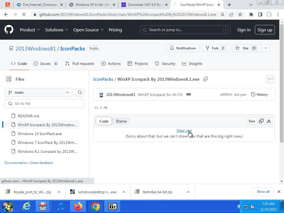284x213 pixels.
Task: Focus the Search or jump to field
Action: click(185, 30)
